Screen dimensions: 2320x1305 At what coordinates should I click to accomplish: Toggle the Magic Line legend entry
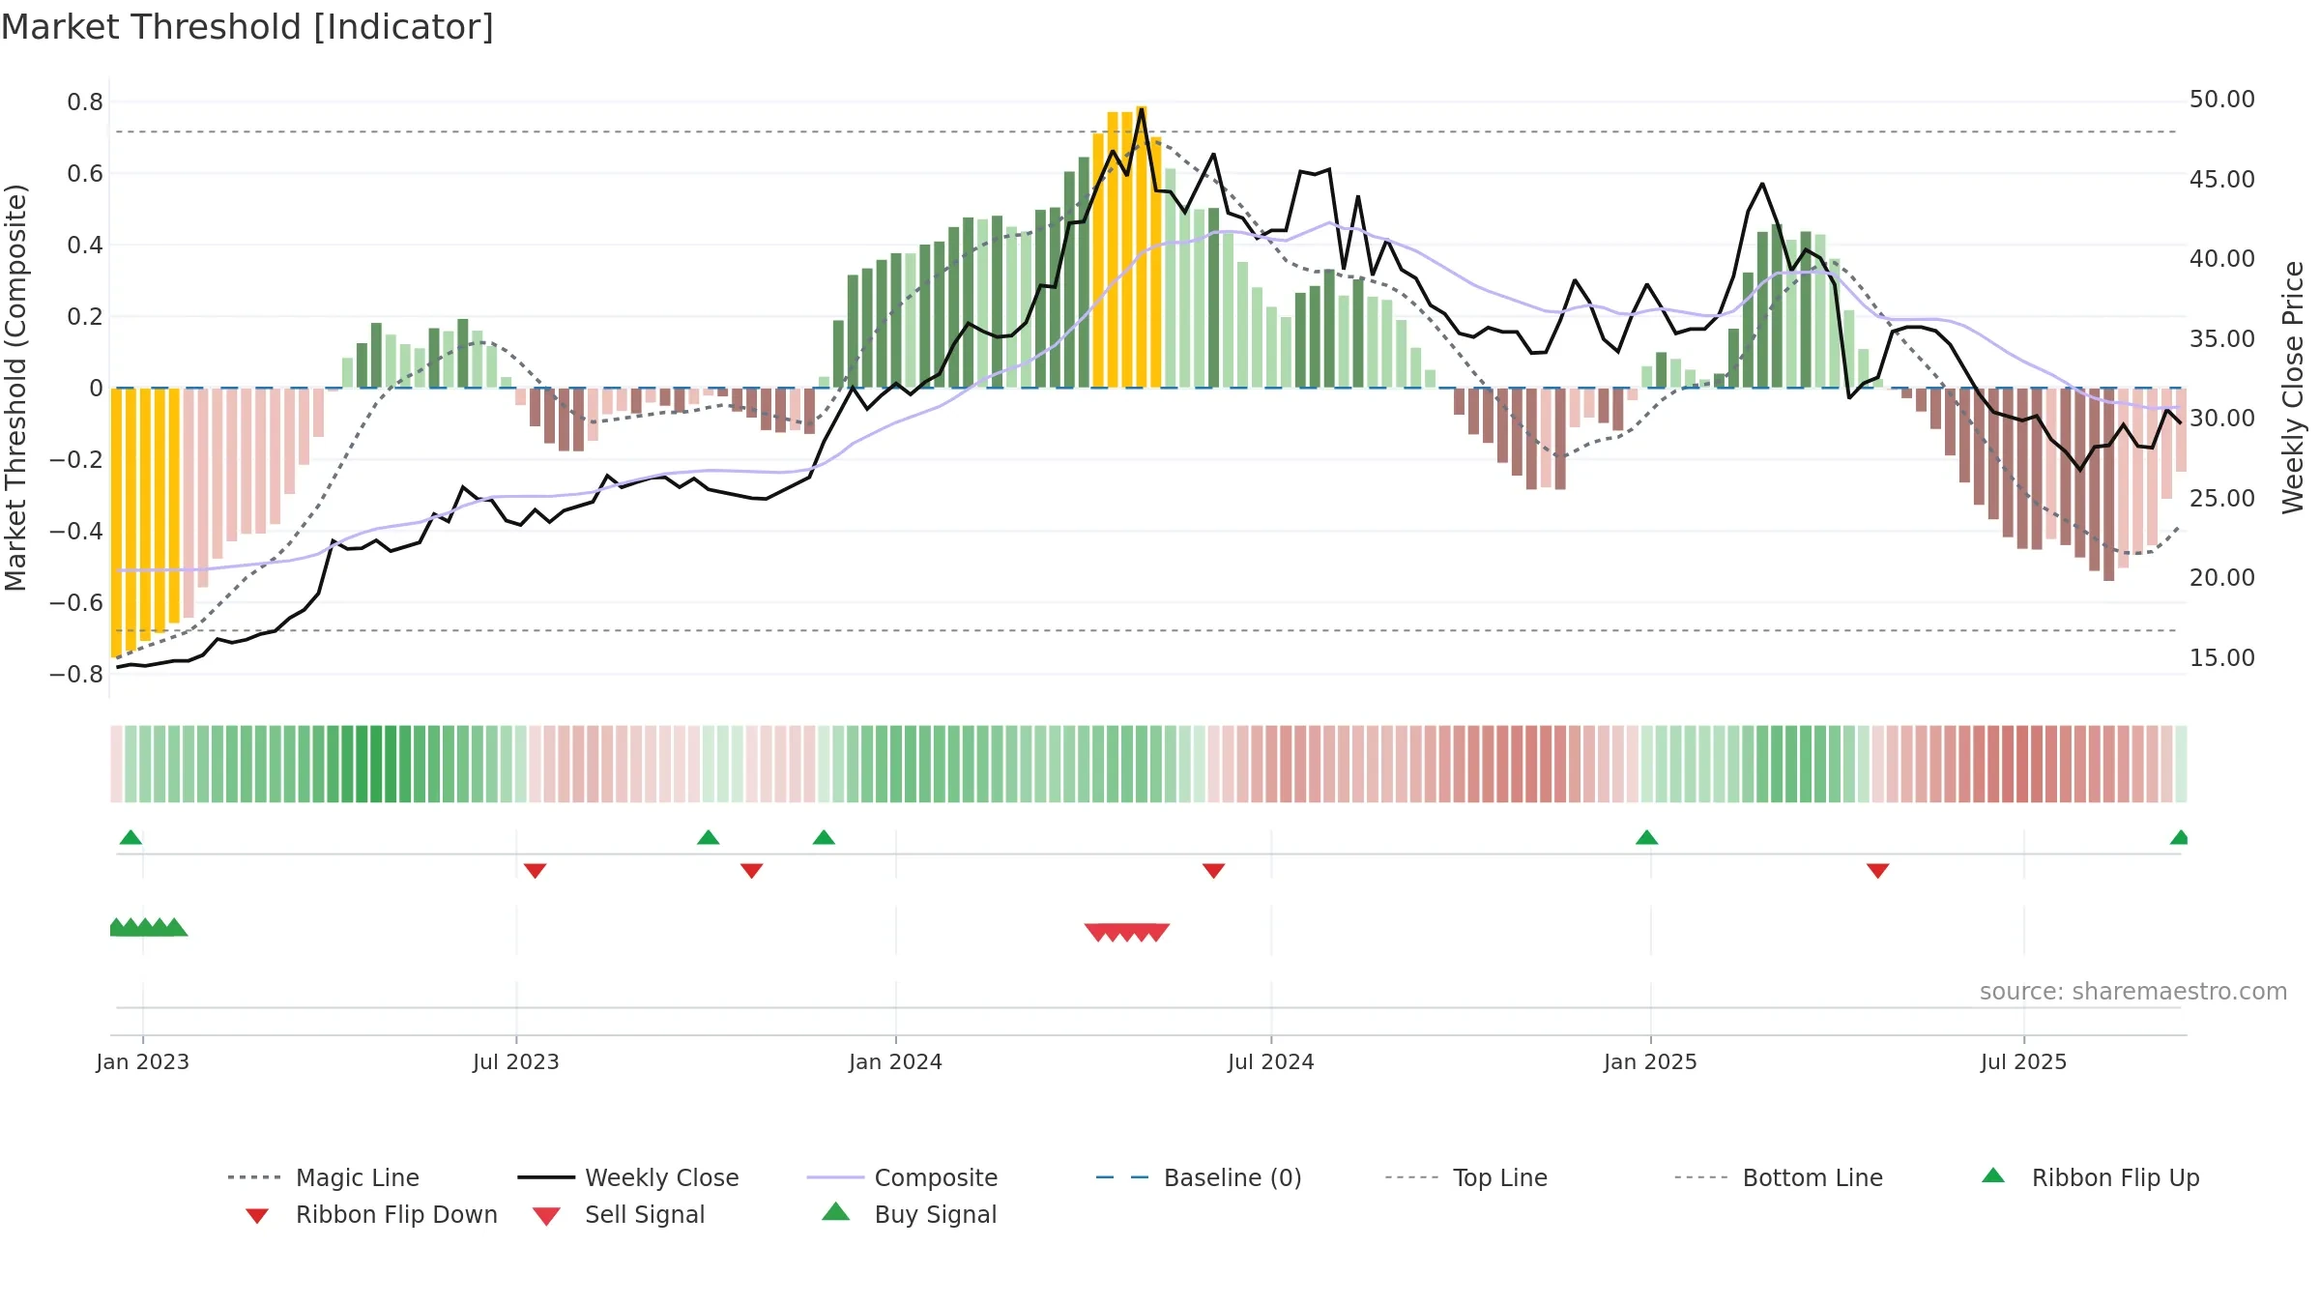(x=324, y=1177)
